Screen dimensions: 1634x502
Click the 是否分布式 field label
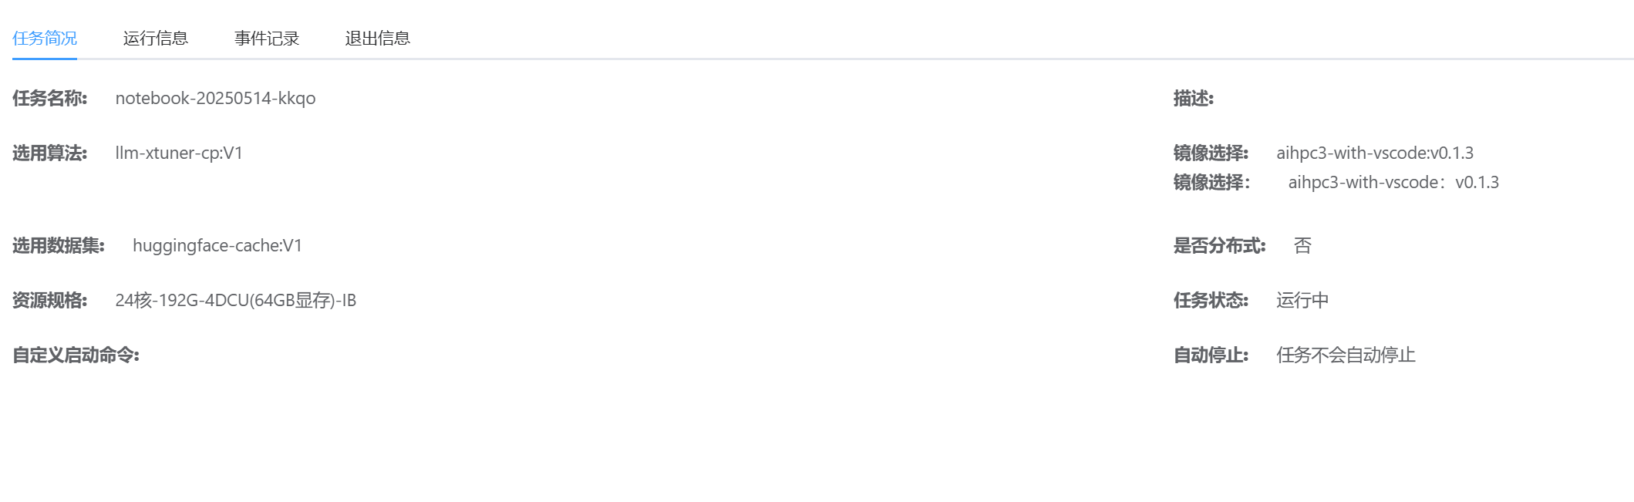point(1219,246)
